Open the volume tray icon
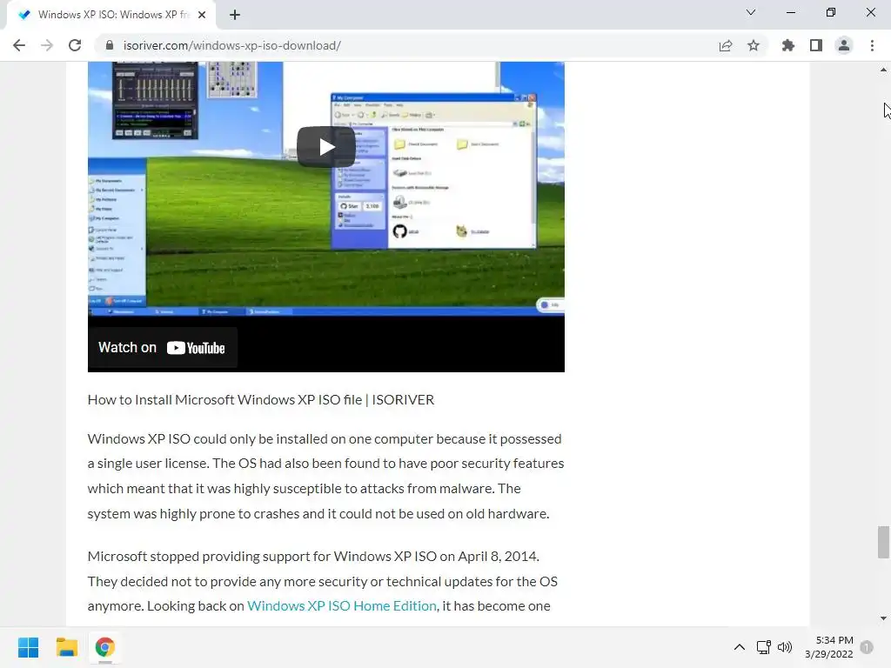Image resolution: width=891 pixels, height=668 pixels. [x=785, y=647]
